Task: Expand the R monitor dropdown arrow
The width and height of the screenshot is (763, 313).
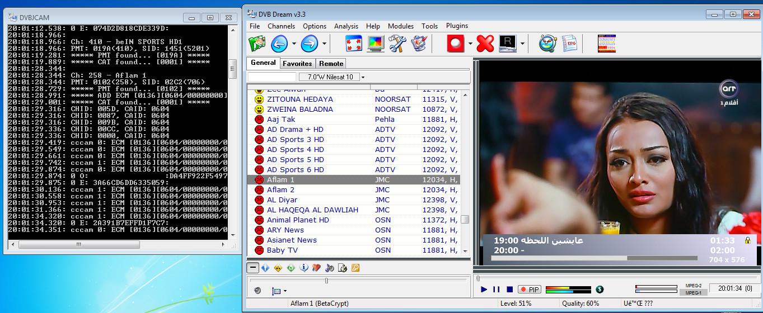Action: pyautogui.click(x=522, y=44)
